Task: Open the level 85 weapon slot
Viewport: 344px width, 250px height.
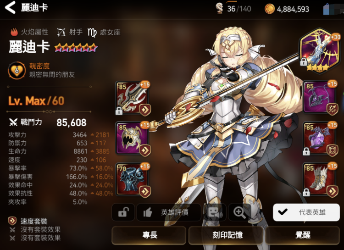Action: [x=133, y=98]
